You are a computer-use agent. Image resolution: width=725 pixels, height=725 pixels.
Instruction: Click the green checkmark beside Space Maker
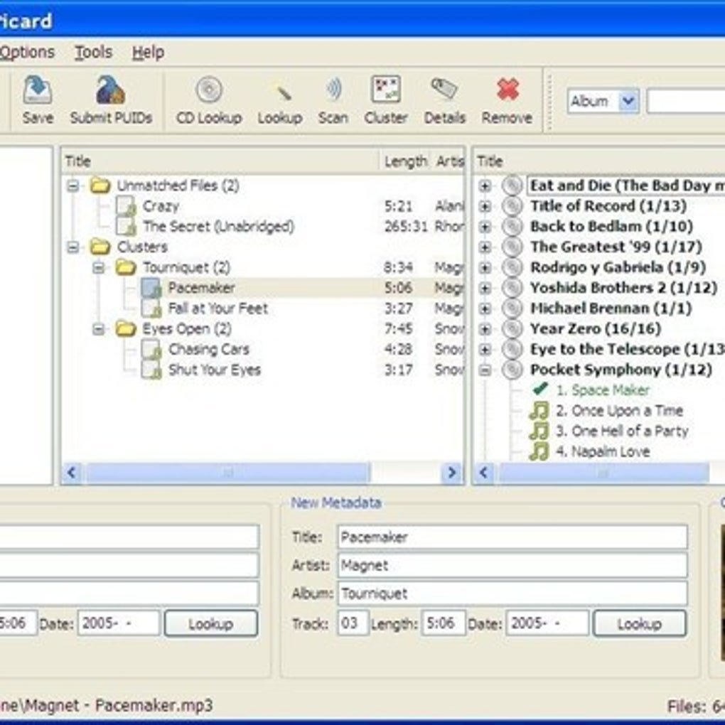(539, 390)
